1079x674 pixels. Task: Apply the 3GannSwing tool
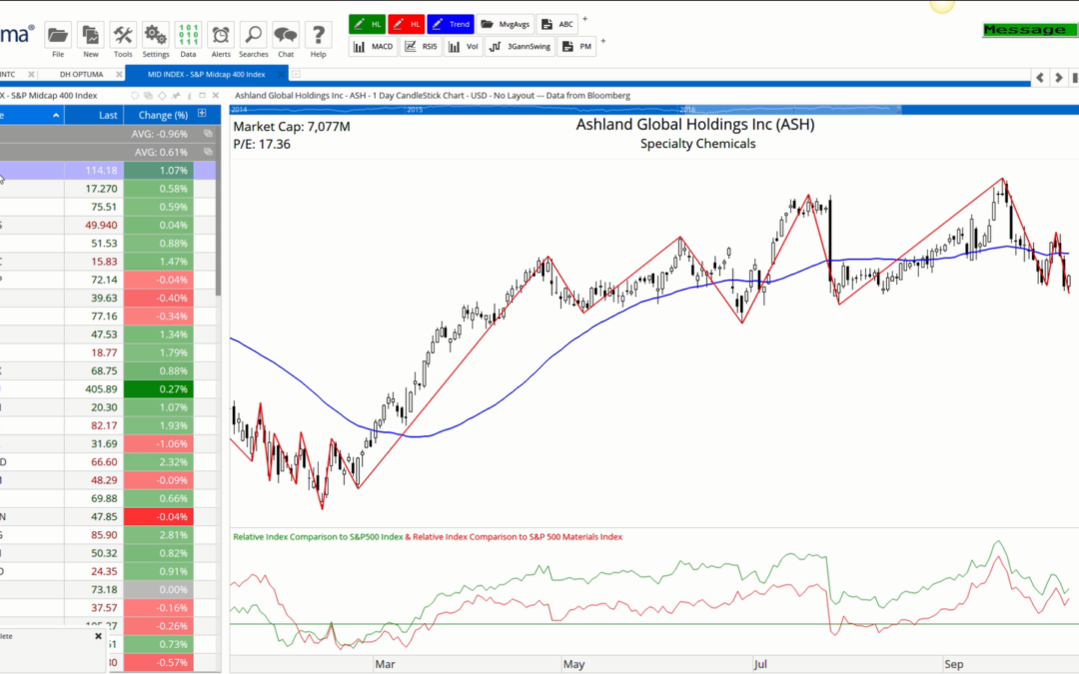[x=520, y=47]
